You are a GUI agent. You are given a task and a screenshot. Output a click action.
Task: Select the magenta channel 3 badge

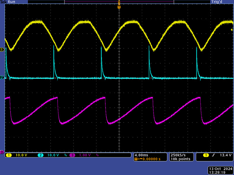(72, 155)
